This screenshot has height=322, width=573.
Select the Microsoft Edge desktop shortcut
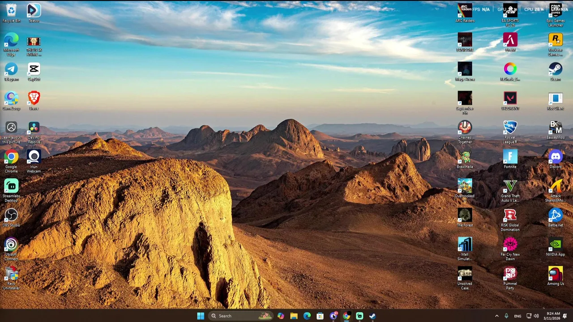click(x=11, y=45)
